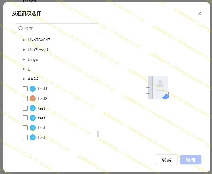Confirm selection with the 确定 button
The image size is (212, 174).
191,160
